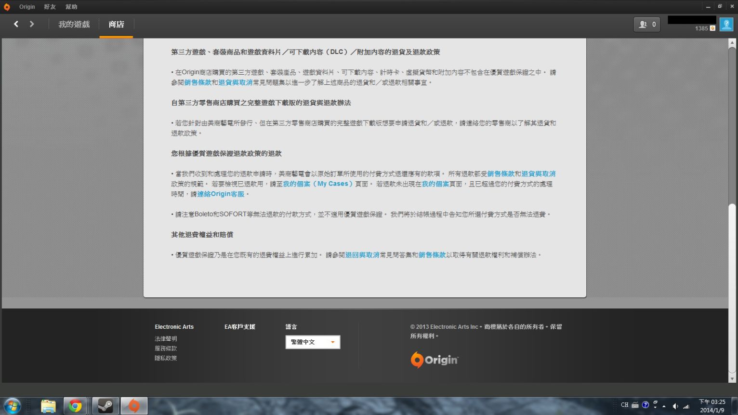Open 法律聲明 footer link
Image resolution: width=738 pixels, height=415 pixels.
(x=166, y=339)
